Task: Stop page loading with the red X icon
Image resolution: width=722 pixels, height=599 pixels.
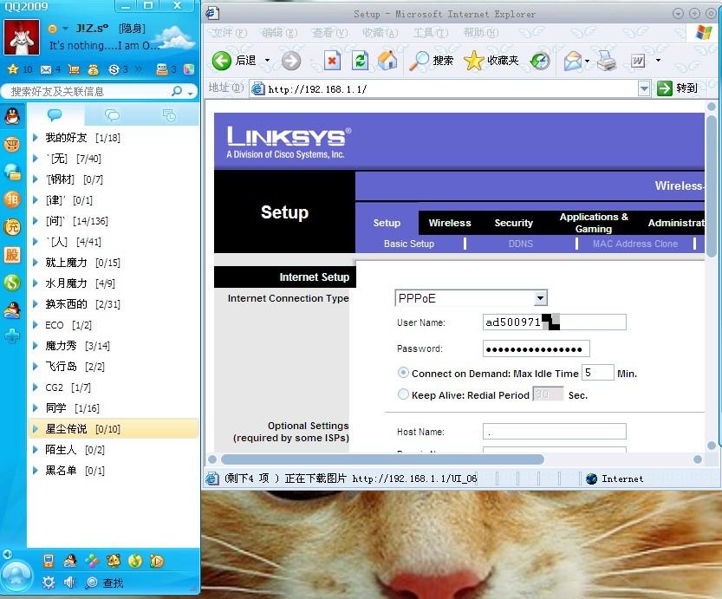Action: point(332,61)
